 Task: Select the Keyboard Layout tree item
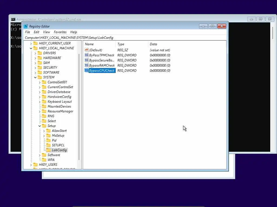[60, 102]
